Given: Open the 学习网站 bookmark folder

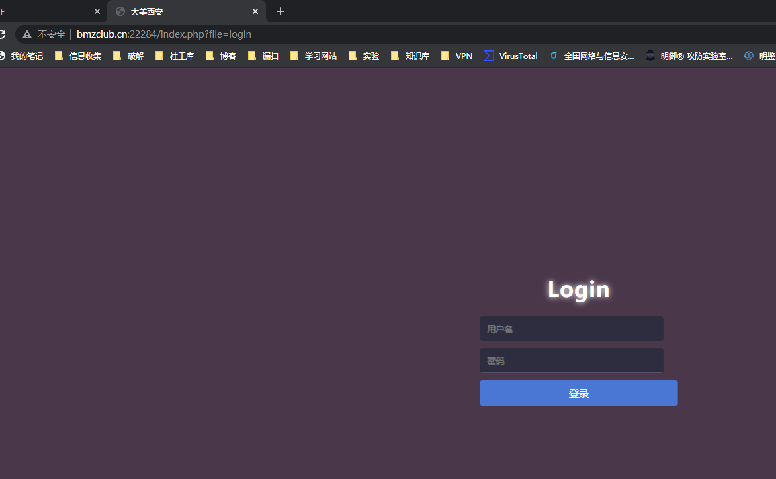Looking at the screenshot, I should [x=314, y=56].
